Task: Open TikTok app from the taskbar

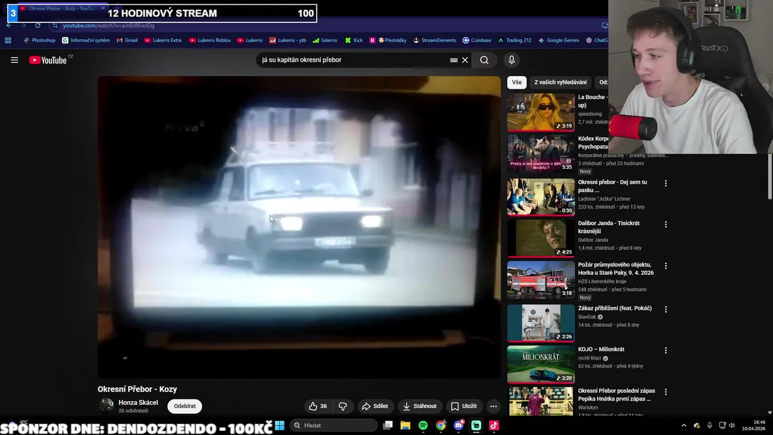Action: 494,425
